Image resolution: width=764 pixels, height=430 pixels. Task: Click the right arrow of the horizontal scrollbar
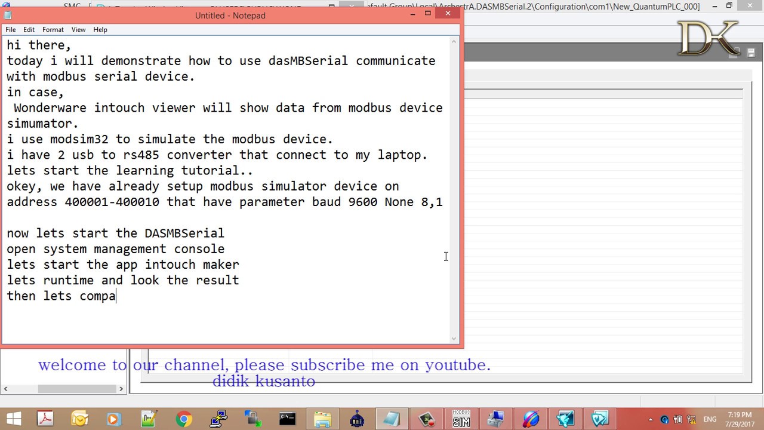click(121, 388)
